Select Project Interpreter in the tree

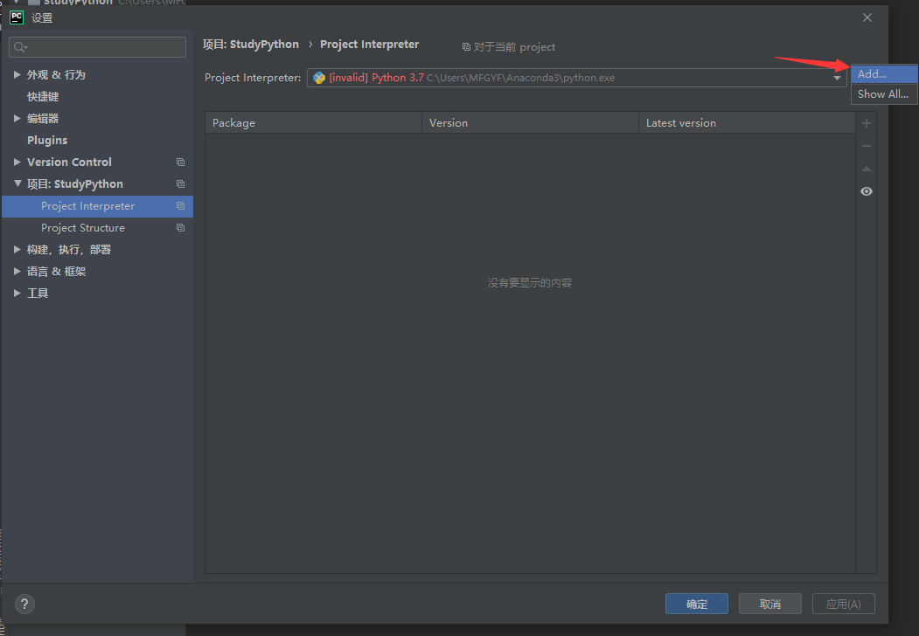pyautogui.click(x=97, y=206)
